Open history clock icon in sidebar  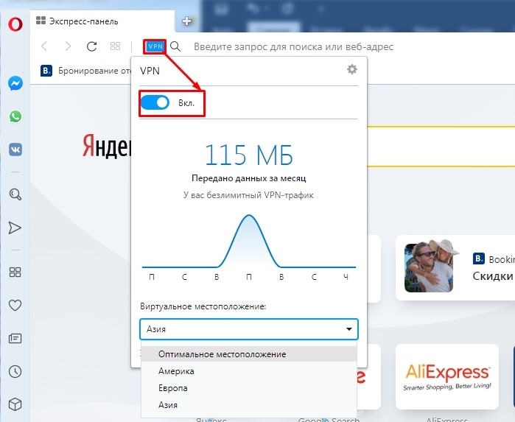click(15, 371)
